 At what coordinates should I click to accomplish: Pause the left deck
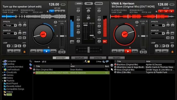coord(40,51)
